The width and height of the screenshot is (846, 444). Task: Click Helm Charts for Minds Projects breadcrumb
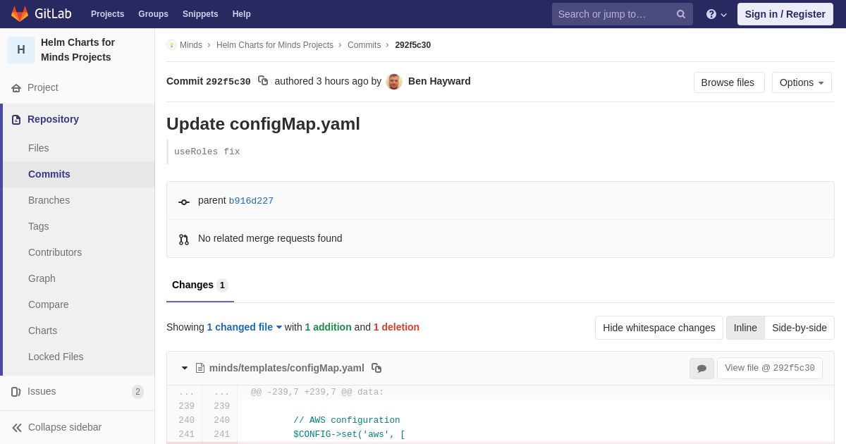tap(275, 45)
